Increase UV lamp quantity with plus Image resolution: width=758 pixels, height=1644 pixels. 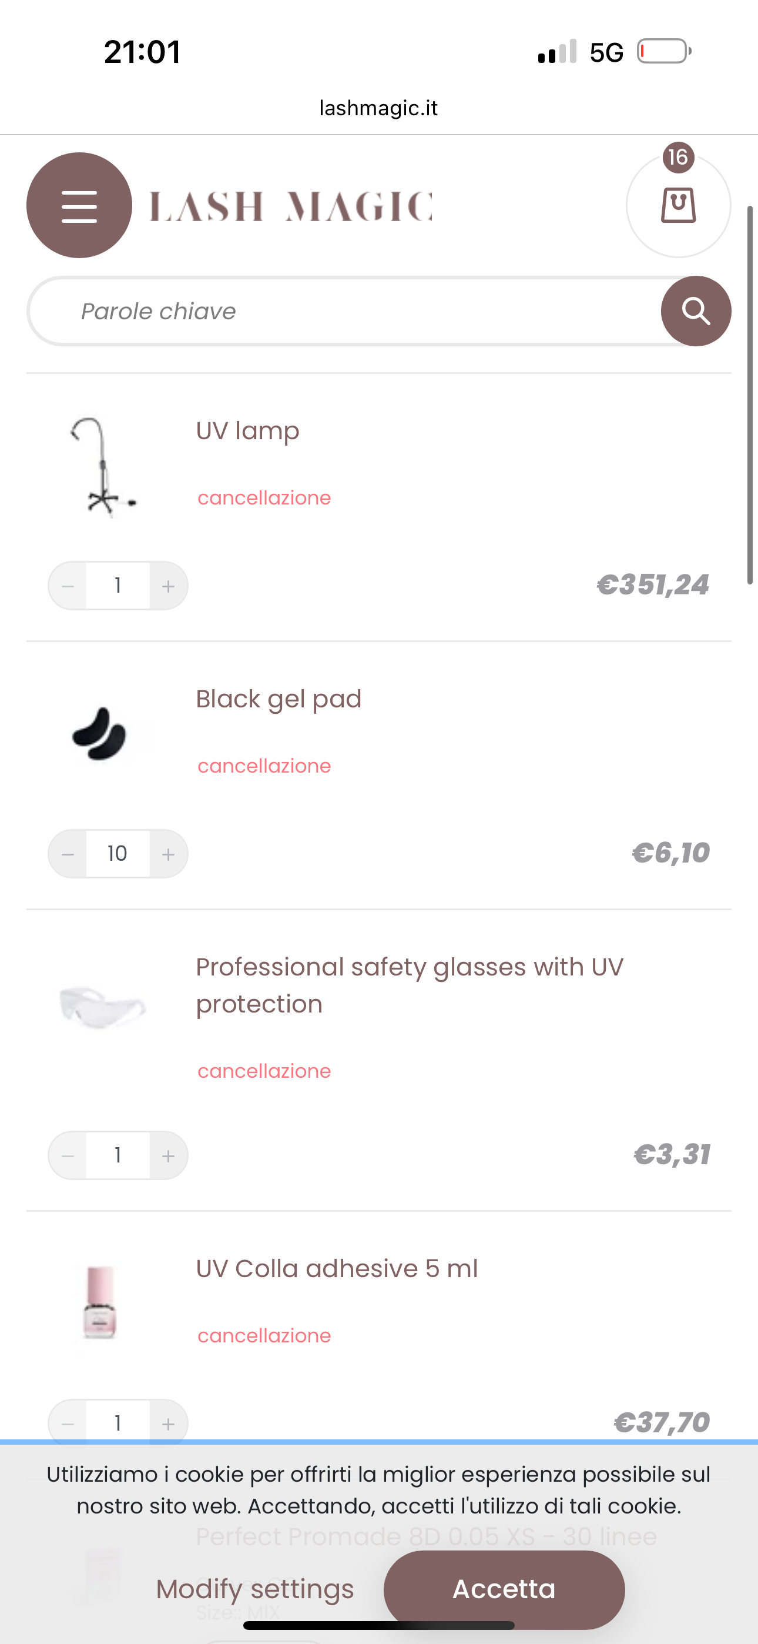pyautogui.click(x=169, y=586)
